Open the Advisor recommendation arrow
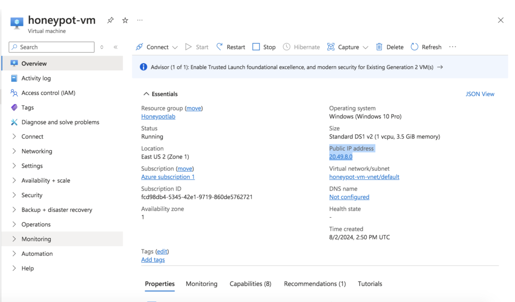Screen dimensions: 515x302 click(440, 67)
